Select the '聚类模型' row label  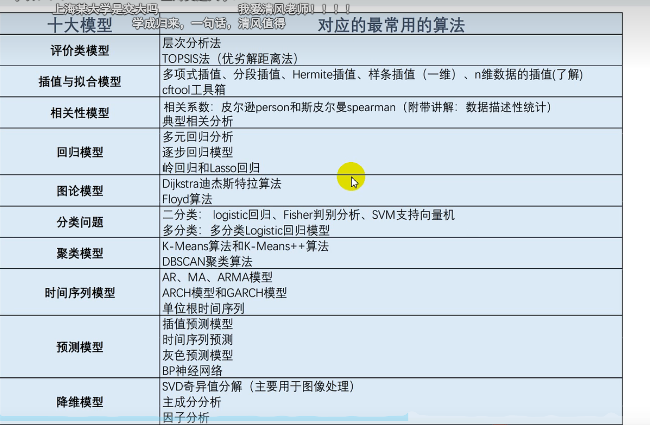80,254
